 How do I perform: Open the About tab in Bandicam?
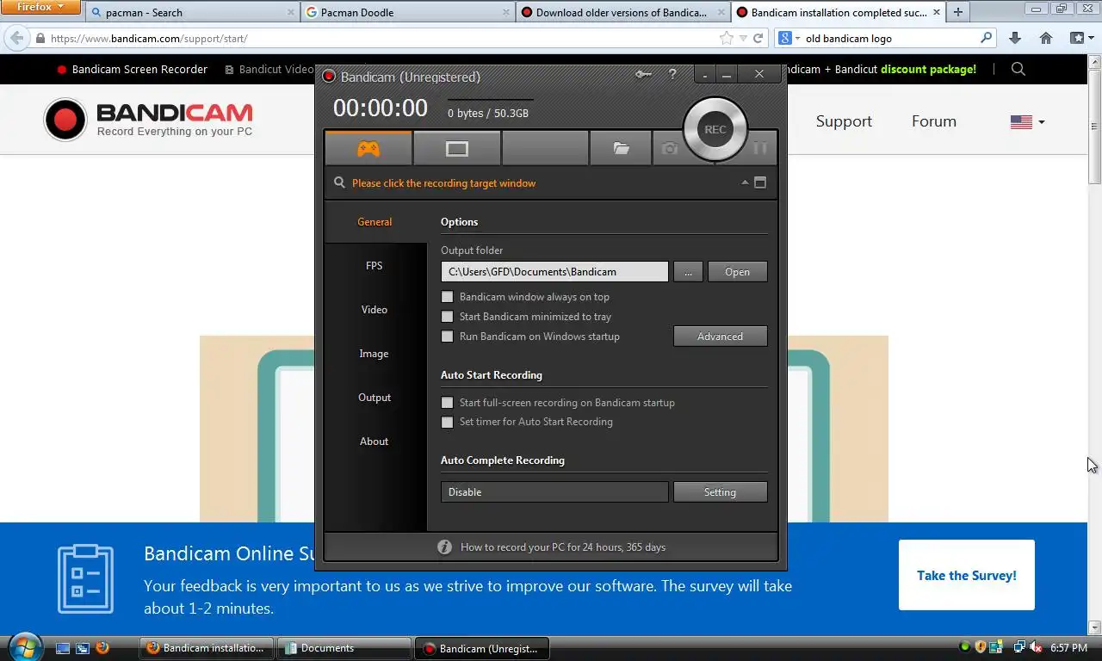(x=375, y=442)
